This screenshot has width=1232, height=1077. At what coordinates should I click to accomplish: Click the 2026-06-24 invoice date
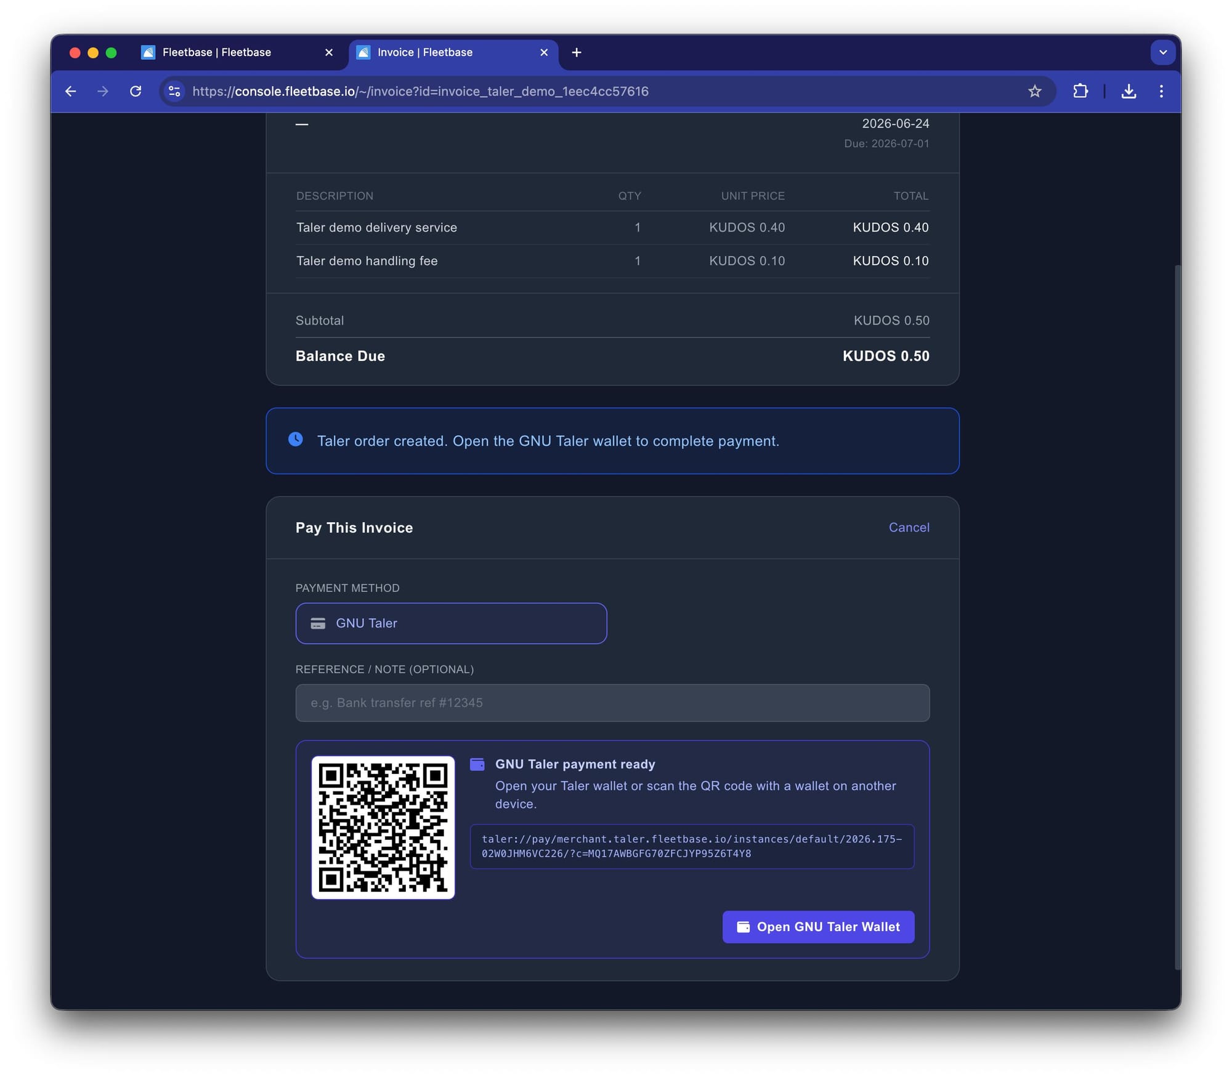click(896, 123)
